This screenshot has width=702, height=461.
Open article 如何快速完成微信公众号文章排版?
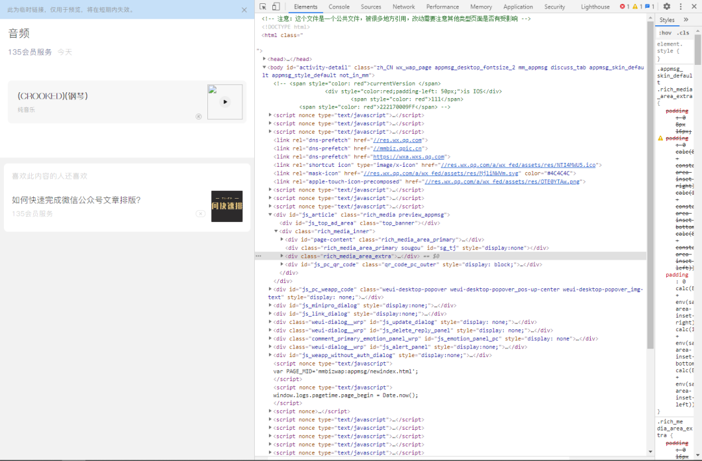(76, 200)
